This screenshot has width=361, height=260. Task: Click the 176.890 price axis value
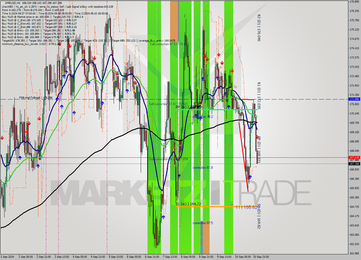pyautogui.click(x=354, y=2)
